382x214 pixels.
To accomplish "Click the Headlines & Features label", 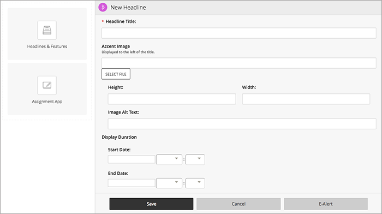I will [x=47, y=46].
